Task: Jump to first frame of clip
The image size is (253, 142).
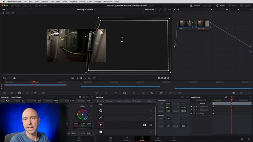Action: point(73,78)
